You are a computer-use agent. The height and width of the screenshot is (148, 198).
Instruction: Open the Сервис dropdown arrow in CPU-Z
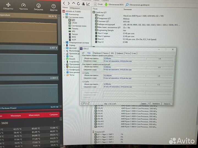pos(149,104)
